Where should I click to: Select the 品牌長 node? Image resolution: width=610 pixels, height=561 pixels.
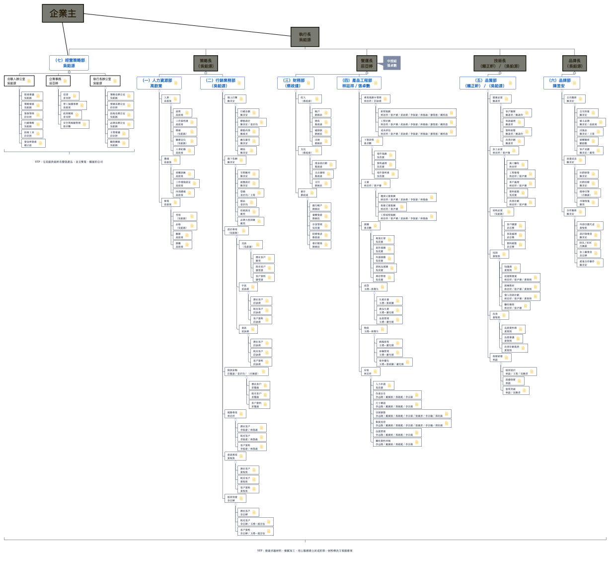click(574, 63)
